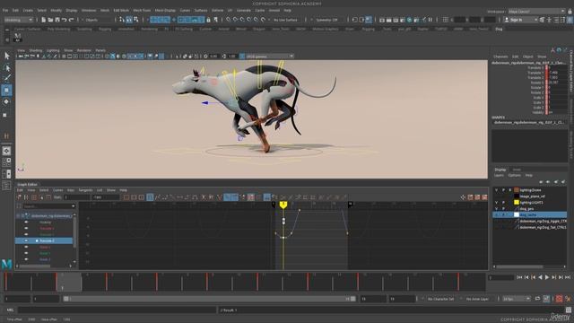Open Layers menu in Display panel
The height and width of the screenshot is (323, 574).
coord(499,176)
